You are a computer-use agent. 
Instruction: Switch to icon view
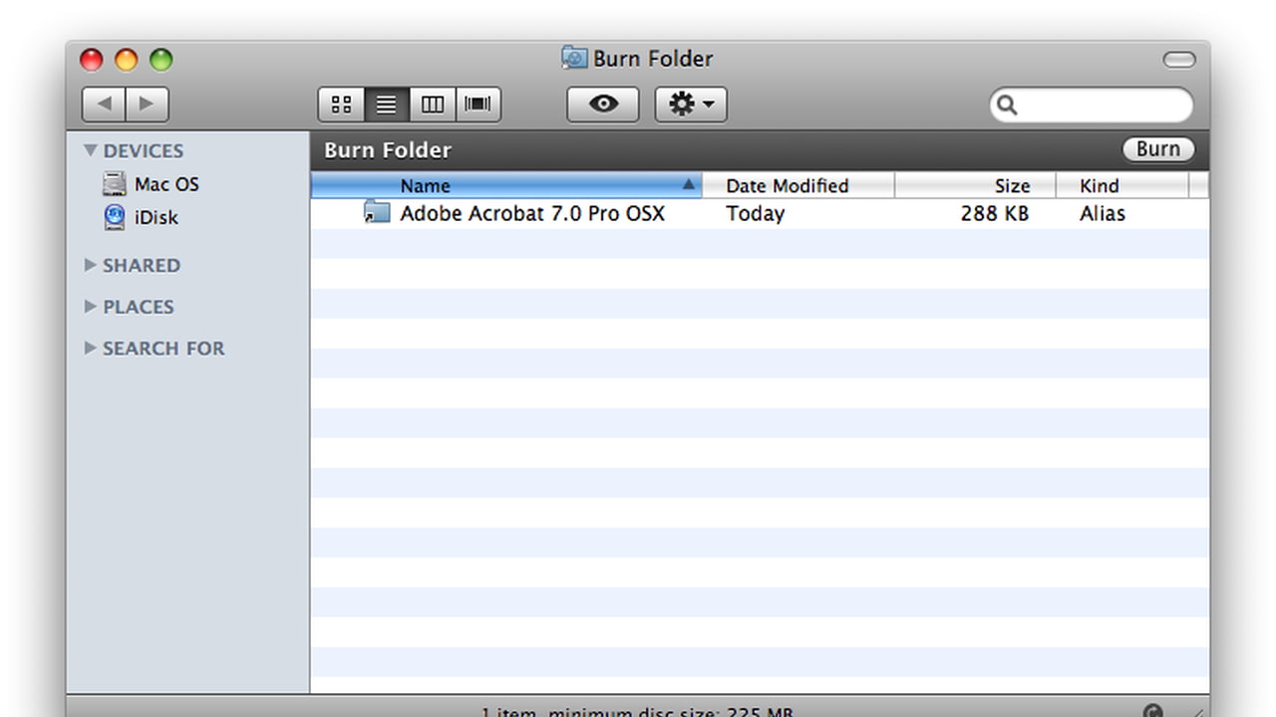tap(342, 105)
